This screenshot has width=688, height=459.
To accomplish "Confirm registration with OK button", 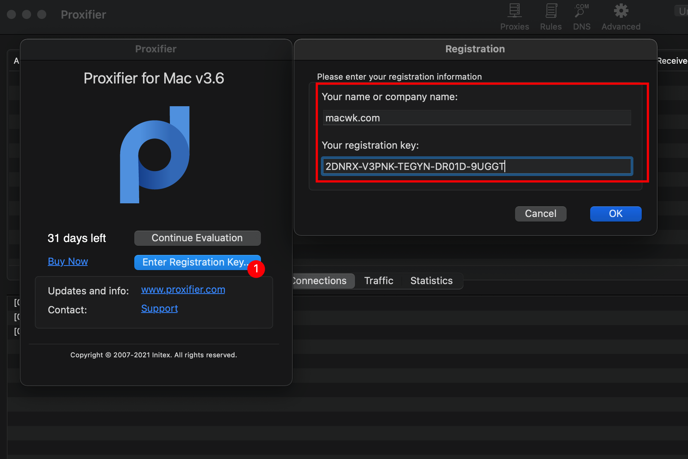I will tap(616, 214).
